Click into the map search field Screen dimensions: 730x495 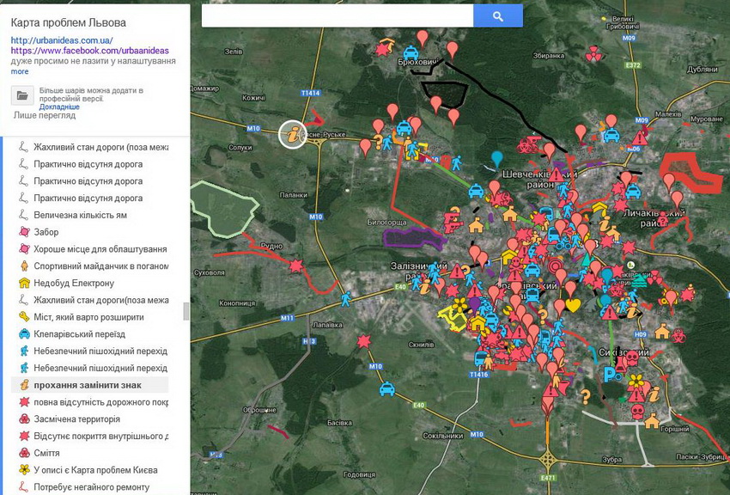[338, 16]
